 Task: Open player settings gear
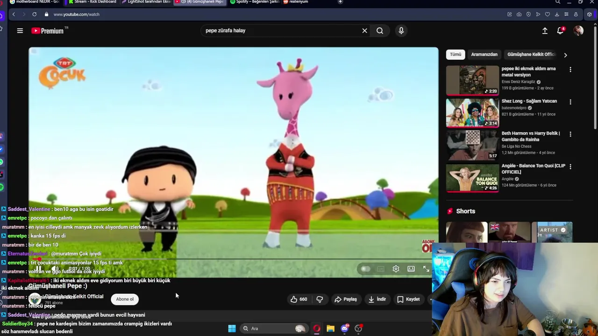(x=396, y=269)
